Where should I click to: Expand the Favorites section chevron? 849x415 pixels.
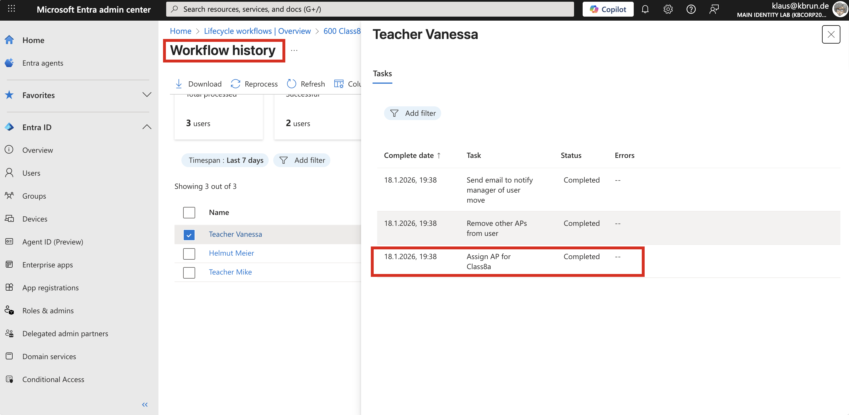point(147,95)
